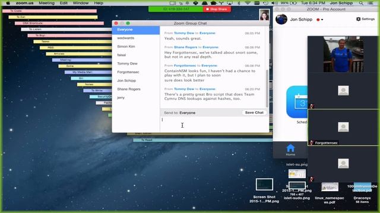Click the Zoom camera menu bar icon
Screen dimensions: 380x213
pos(173,3)
